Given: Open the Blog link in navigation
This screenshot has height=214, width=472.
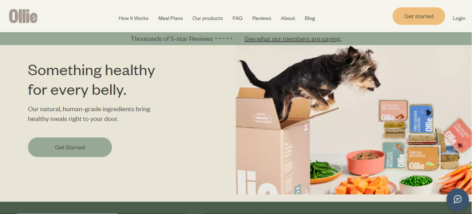Looking at the screenshot, I should click(310, 18).
